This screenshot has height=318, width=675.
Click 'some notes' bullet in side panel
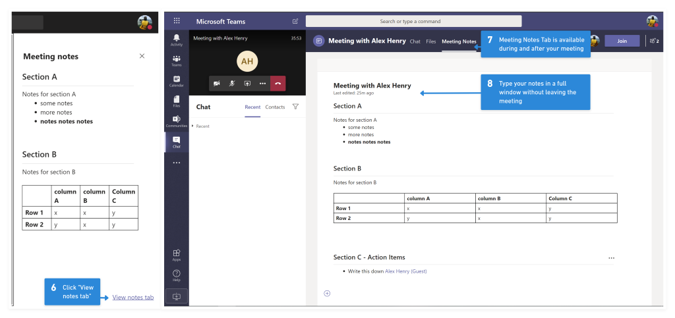[57, 103]
